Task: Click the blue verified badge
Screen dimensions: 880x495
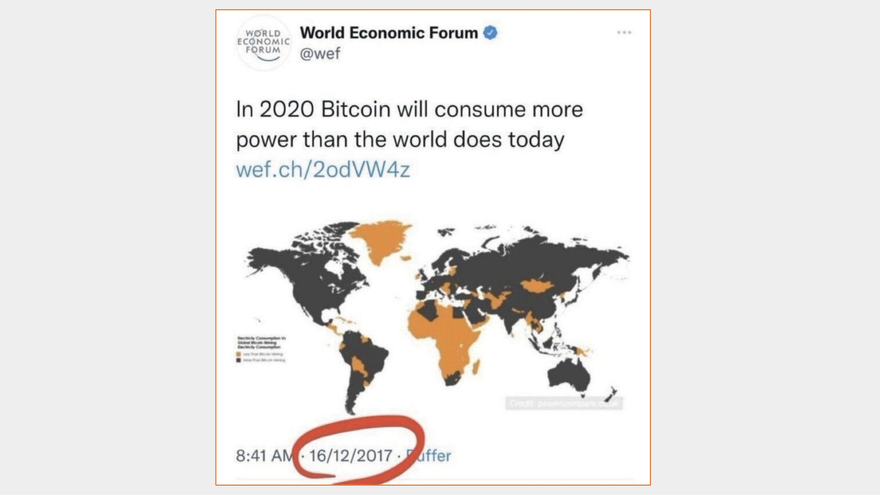Action: click(490, 33)
